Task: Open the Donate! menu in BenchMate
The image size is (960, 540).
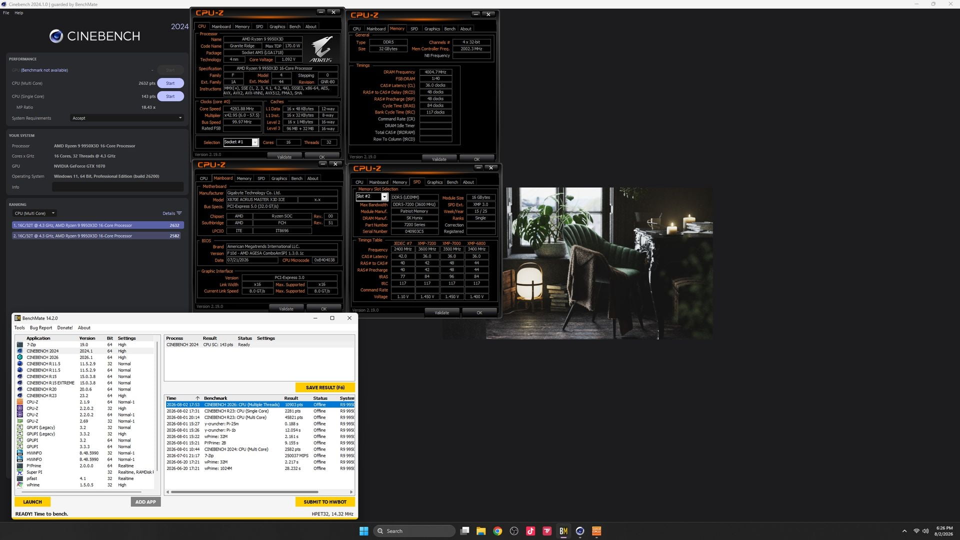Action: pos(65,328)
